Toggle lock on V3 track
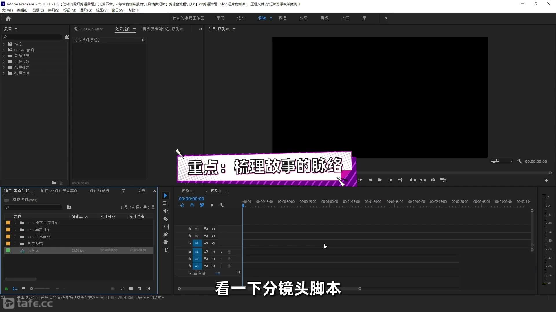 click(x=190, y=229)
